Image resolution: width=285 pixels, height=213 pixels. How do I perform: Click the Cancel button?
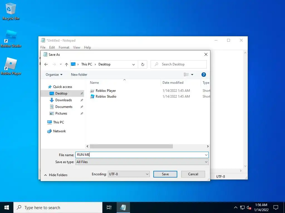point(193,174)
